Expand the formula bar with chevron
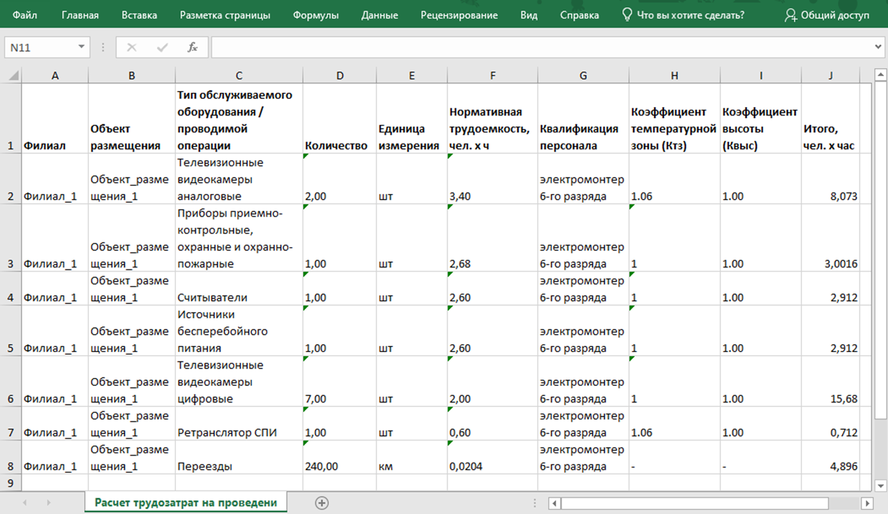This screenshot has height=514, width=888. 878,47
